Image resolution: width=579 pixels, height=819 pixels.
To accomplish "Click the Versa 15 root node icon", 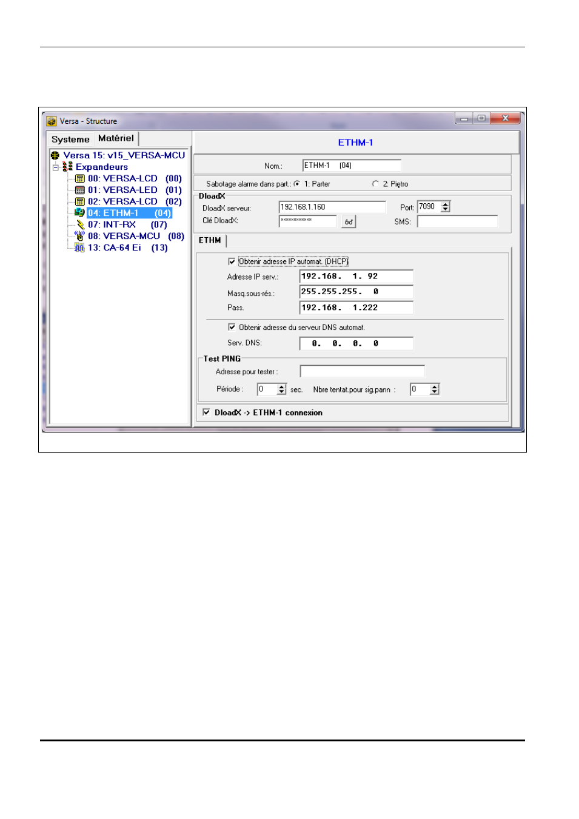I will [55, 156].
